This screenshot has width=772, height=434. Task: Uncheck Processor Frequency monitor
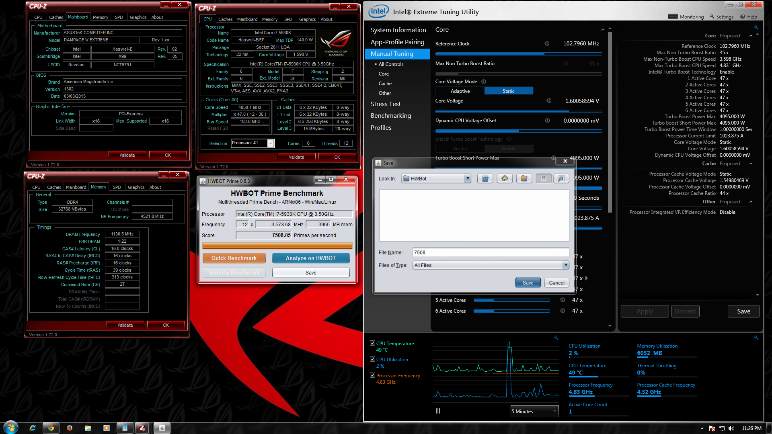(x=372, y=375)
